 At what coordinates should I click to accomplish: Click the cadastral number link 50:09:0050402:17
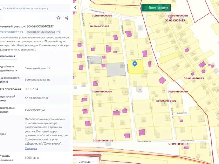pos(9,32)
